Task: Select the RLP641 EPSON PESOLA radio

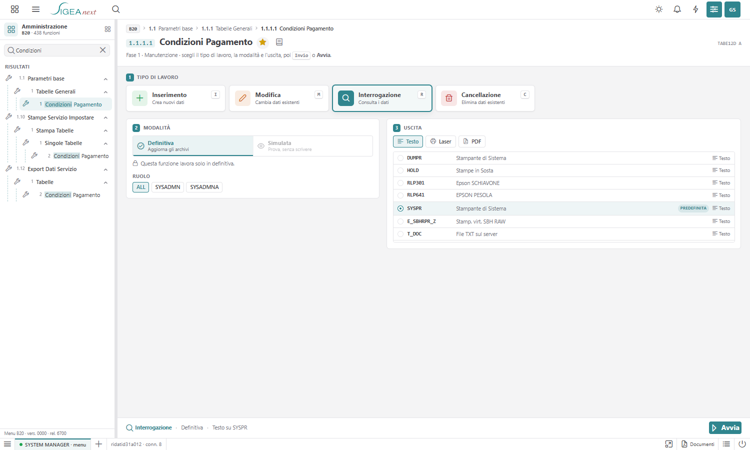Action: coord(400,195)
